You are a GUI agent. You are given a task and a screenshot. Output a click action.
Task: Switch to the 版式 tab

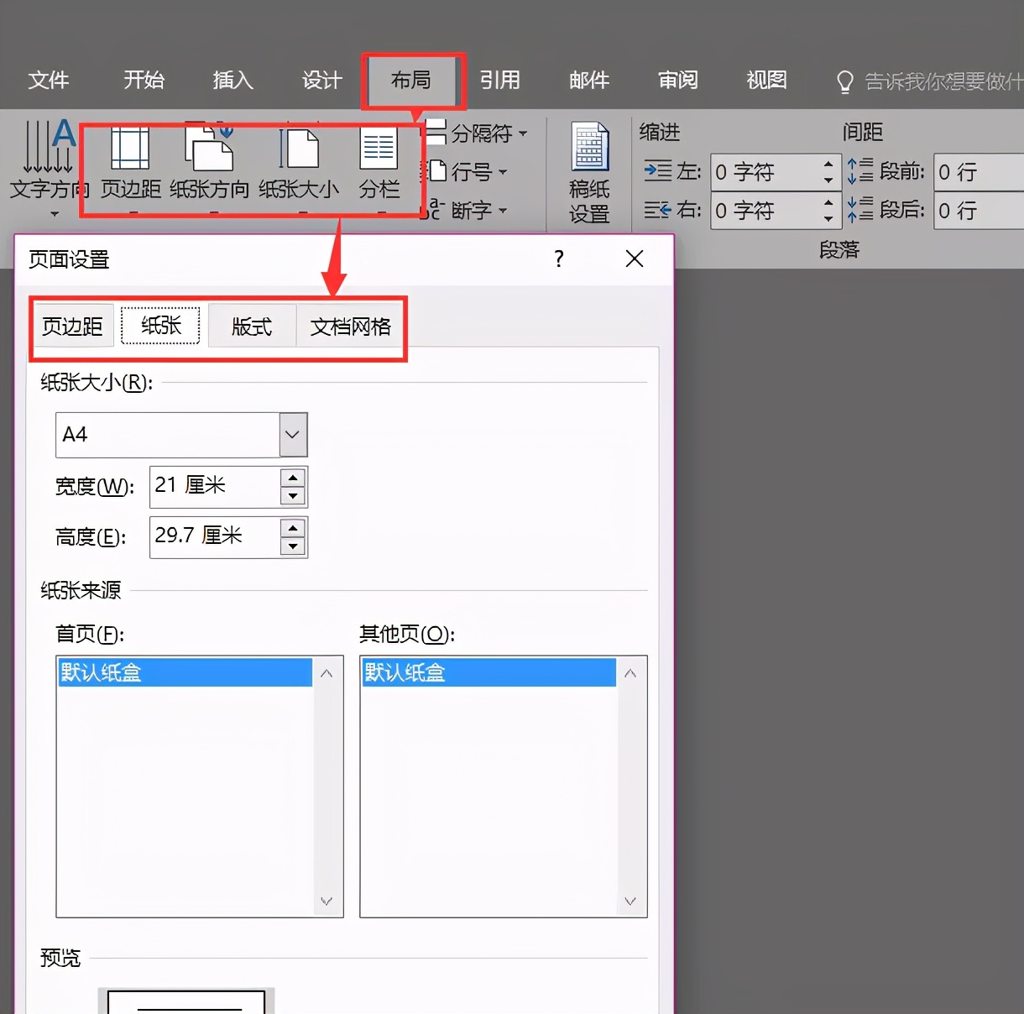click(x=251, y=327)
